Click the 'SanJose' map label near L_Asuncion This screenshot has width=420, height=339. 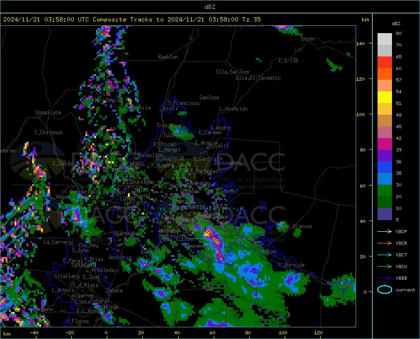[209, 97]
